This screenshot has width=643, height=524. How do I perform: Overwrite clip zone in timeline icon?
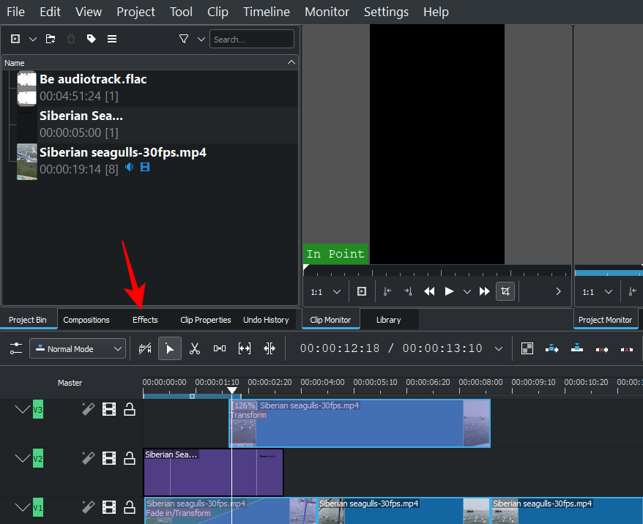577,348
